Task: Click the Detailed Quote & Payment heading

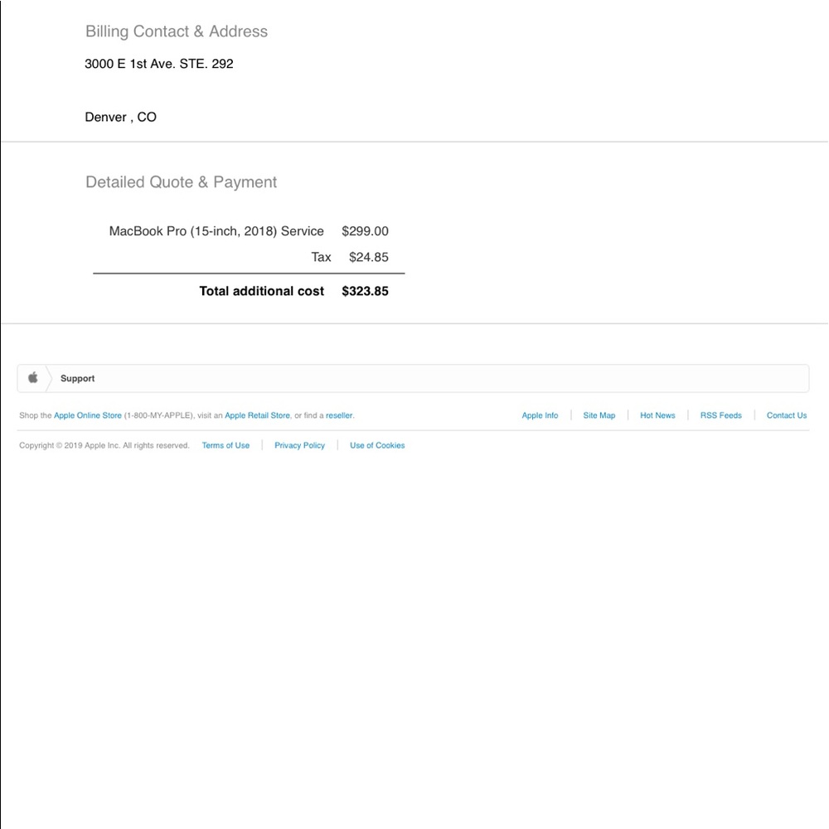Action: pos(182,182)
